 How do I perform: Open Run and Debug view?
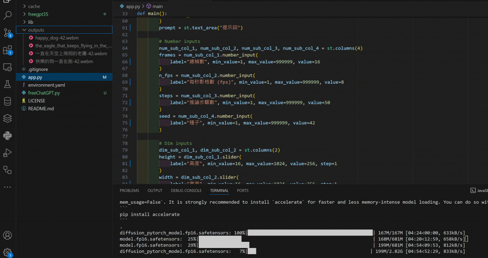coord(8,153)
